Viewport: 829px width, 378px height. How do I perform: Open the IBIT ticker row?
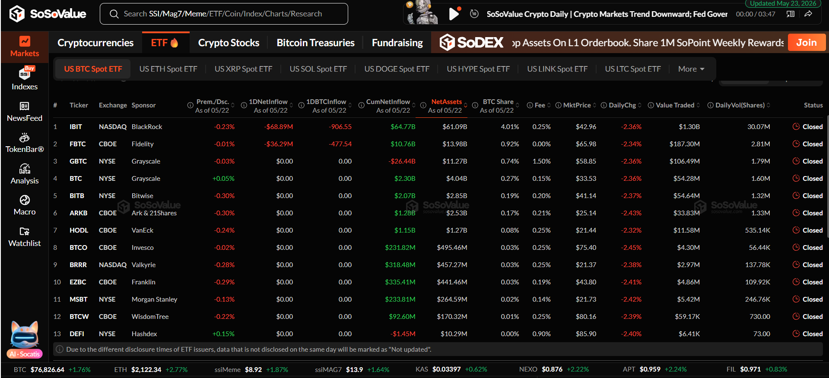coord(438,126)
